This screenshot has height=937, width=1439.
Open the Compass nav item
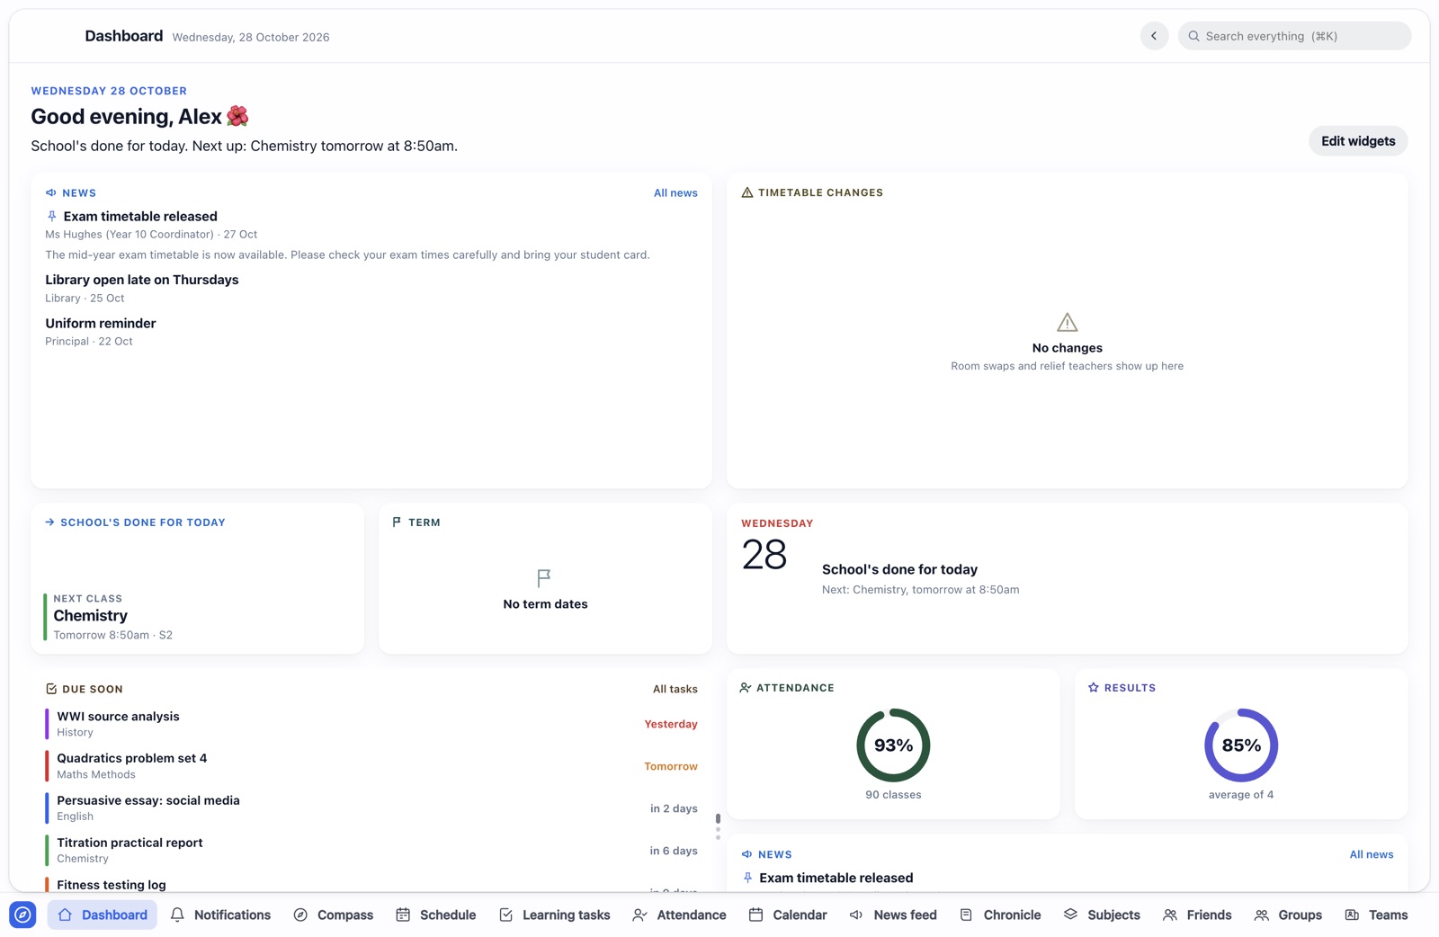tap(333, 915)
